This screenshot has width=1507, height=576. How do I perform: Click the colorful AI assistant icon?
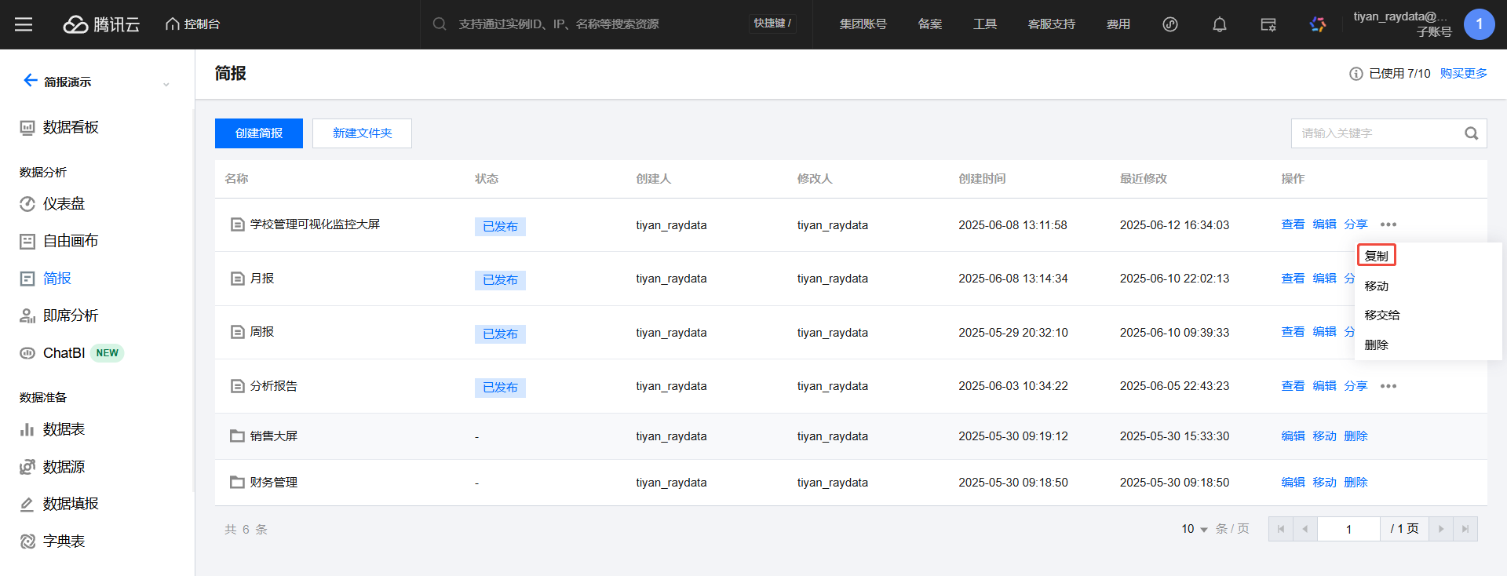1318,24
